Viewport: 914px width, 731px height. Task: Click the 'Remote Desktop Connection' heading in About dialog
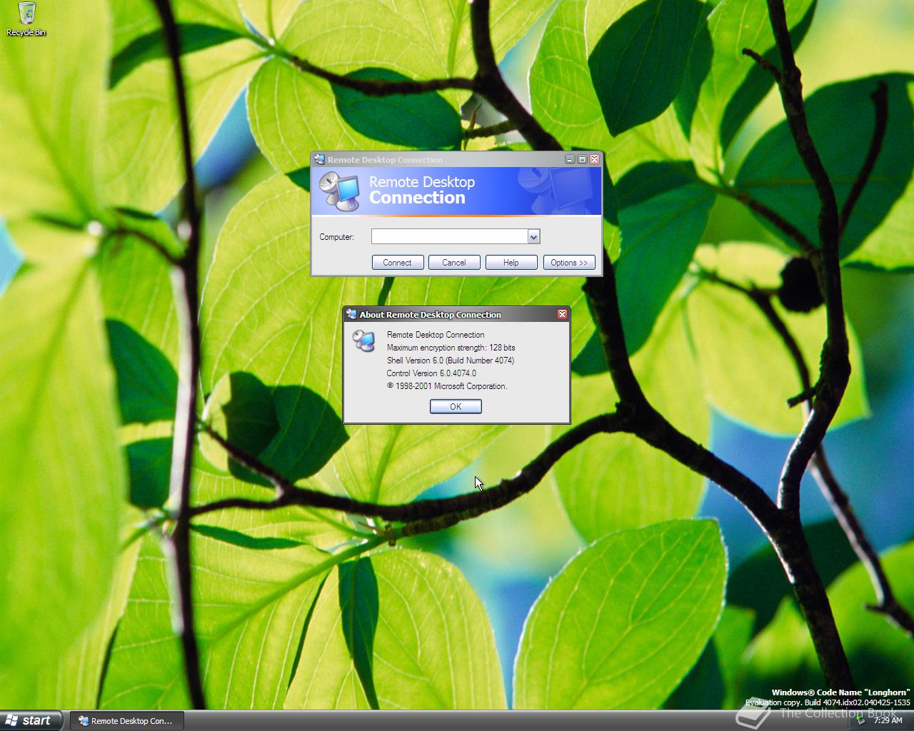(x=436, y=335)
